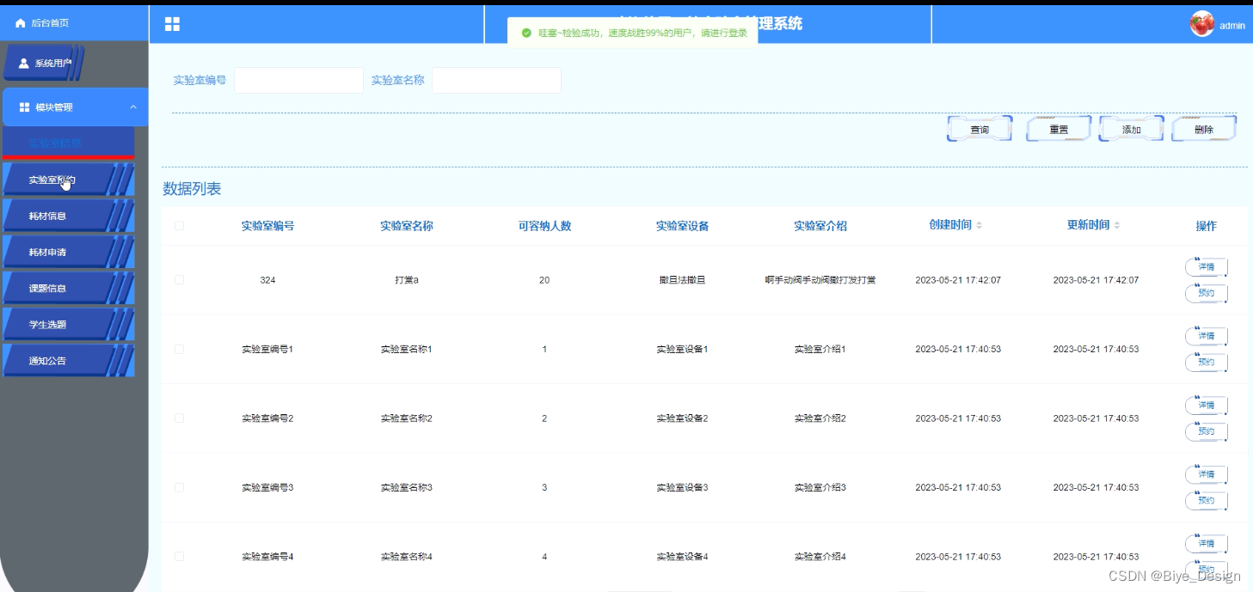1253x592 pixels.
Task: Check the row for 实验室编号3
Action: click(179, 487)
